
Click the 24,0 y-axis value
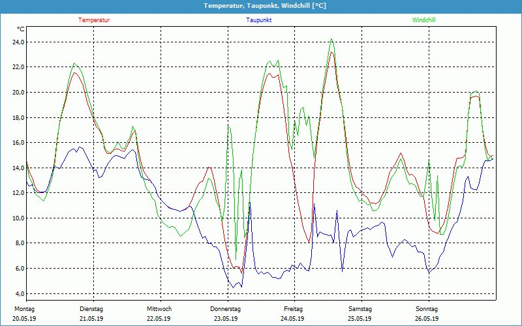pyautogui.click(x=18, y=42)
